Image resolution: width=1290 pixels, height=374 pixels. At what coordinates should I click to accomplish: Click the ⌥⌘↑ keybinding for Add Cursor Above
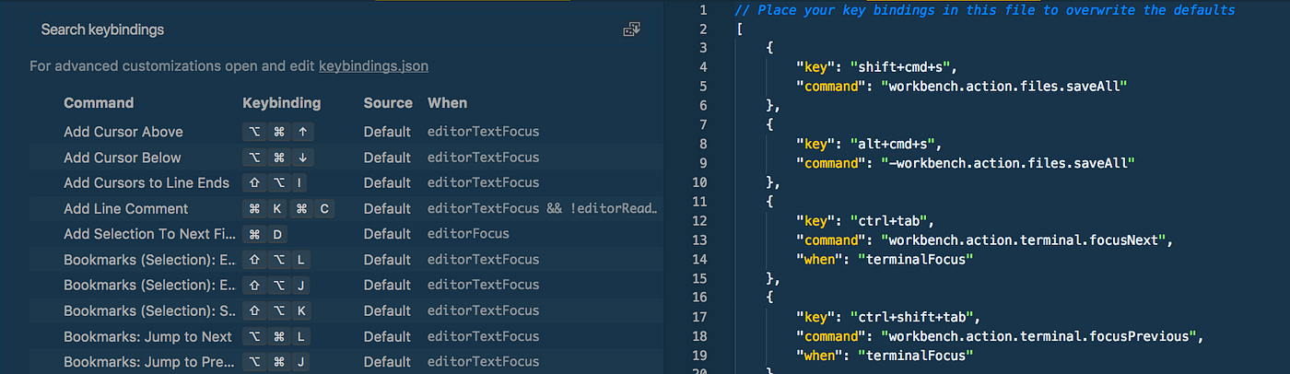(277, 132)
